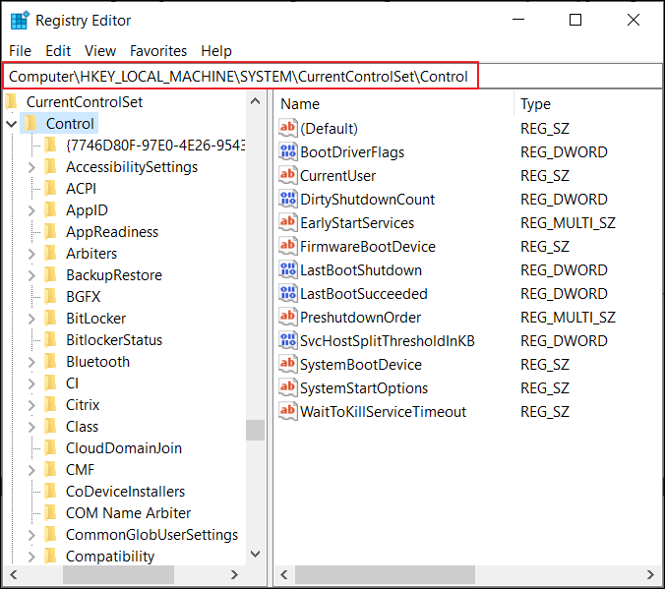Screen dimensions: 665x589
Task: Select the CoDeviceInstallers key
Action: (x=125, y=491)
